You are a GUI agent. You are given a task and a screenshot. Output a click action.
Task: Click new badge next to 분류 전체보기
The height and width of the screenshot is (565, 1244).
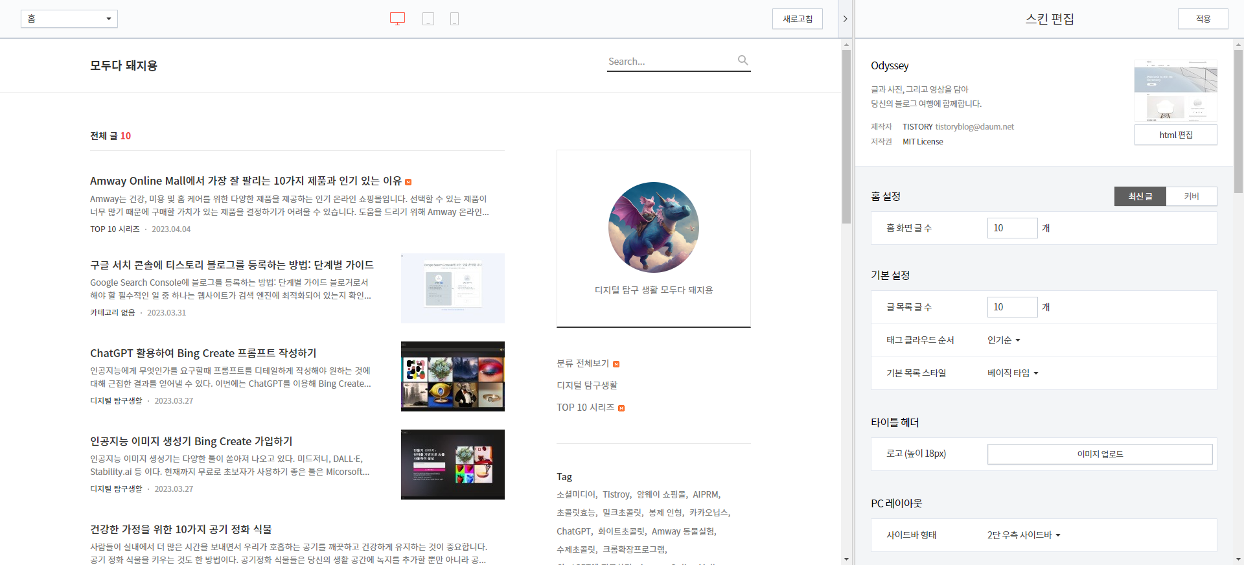[616, 364]
